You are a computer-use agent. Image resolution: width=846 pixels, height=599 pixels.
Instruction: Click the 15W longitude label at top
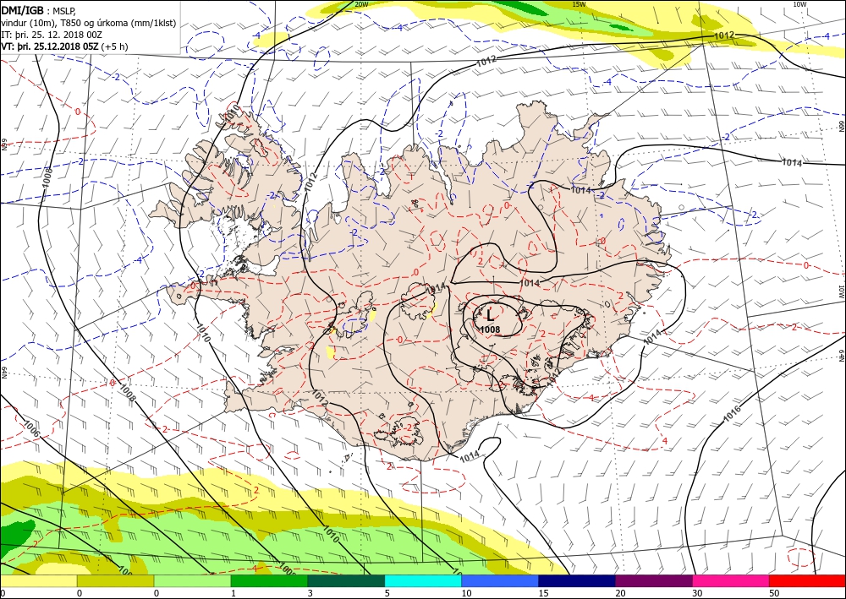579,4
